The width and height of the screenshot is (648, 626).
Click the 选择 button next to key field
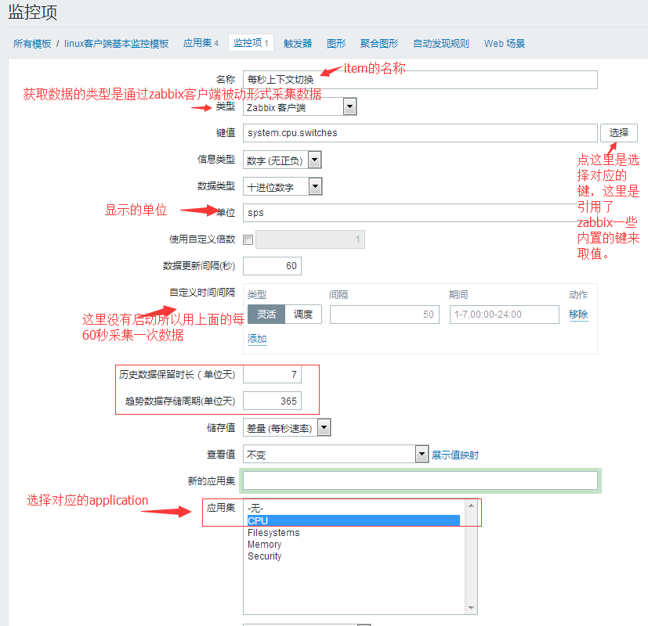pyautogui.click(x=618, y=133)
